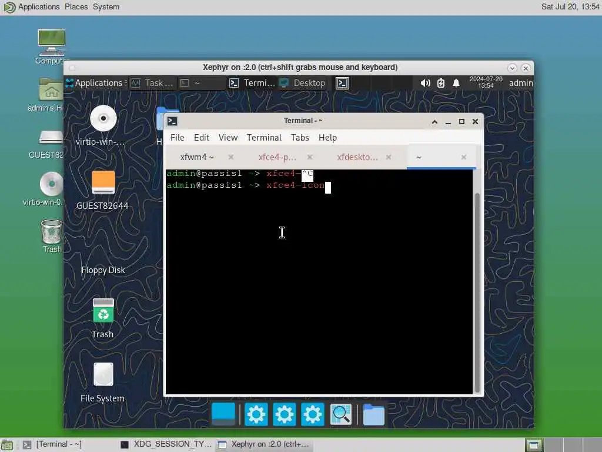This screenshot has height=452, width=602.
Task: Activate the 'Termi...' window button in Xfce panel
Action: (252, 83)
